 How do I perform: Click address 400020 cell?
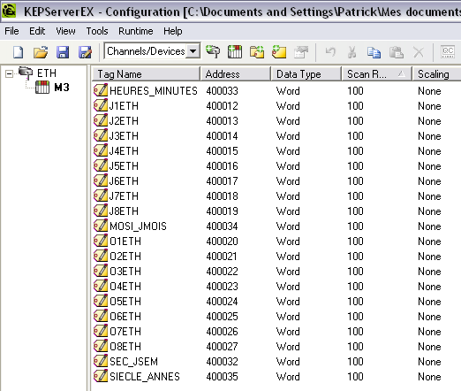(x=222, y=241)
